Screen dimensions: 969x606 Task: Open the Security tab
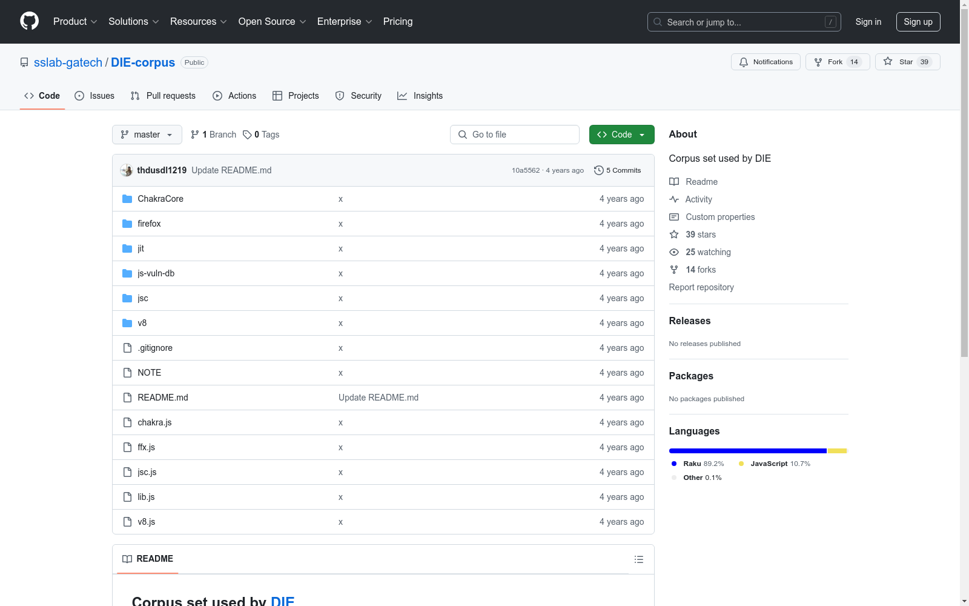pyautogui.click(x=359, y=96)
